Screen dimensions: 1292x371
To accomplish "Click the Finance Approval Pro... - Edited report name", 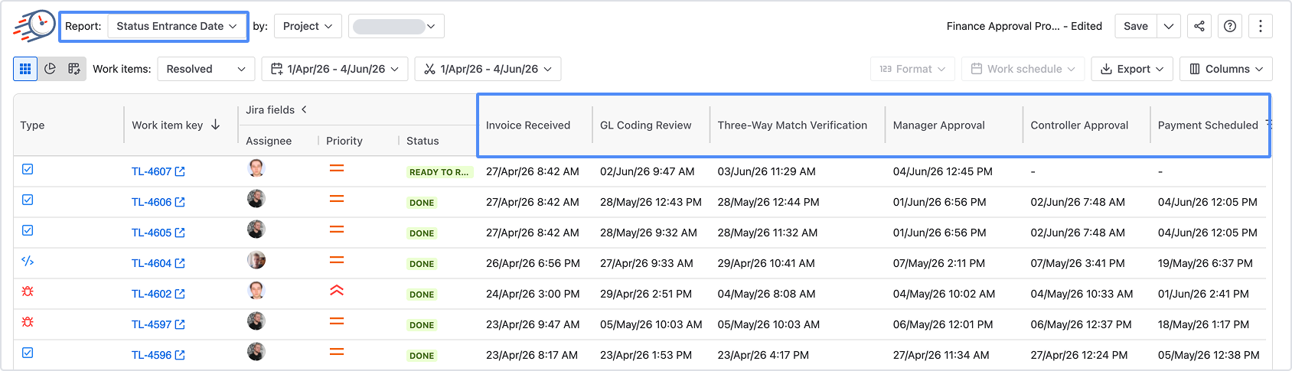I will click(x=1024, y=26).
